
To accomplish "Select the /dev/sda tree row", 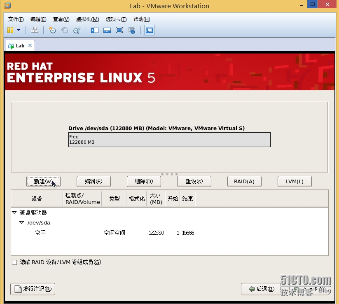I will (170, 223).
